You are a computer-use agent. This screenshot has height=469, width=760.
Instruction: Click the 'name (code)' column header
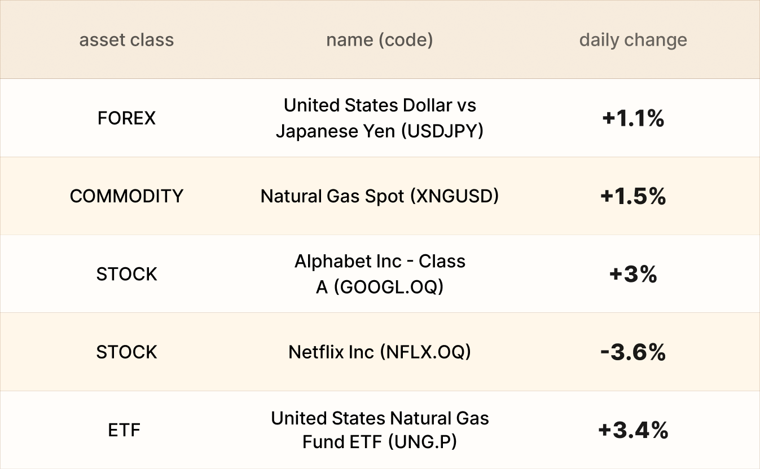(379, 40)
